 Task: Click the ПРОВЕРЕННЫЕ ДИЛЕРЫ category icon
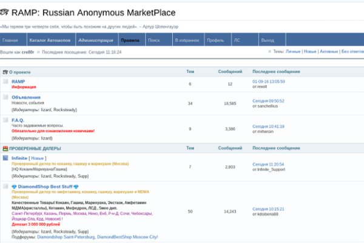click(x=5, y=148)
